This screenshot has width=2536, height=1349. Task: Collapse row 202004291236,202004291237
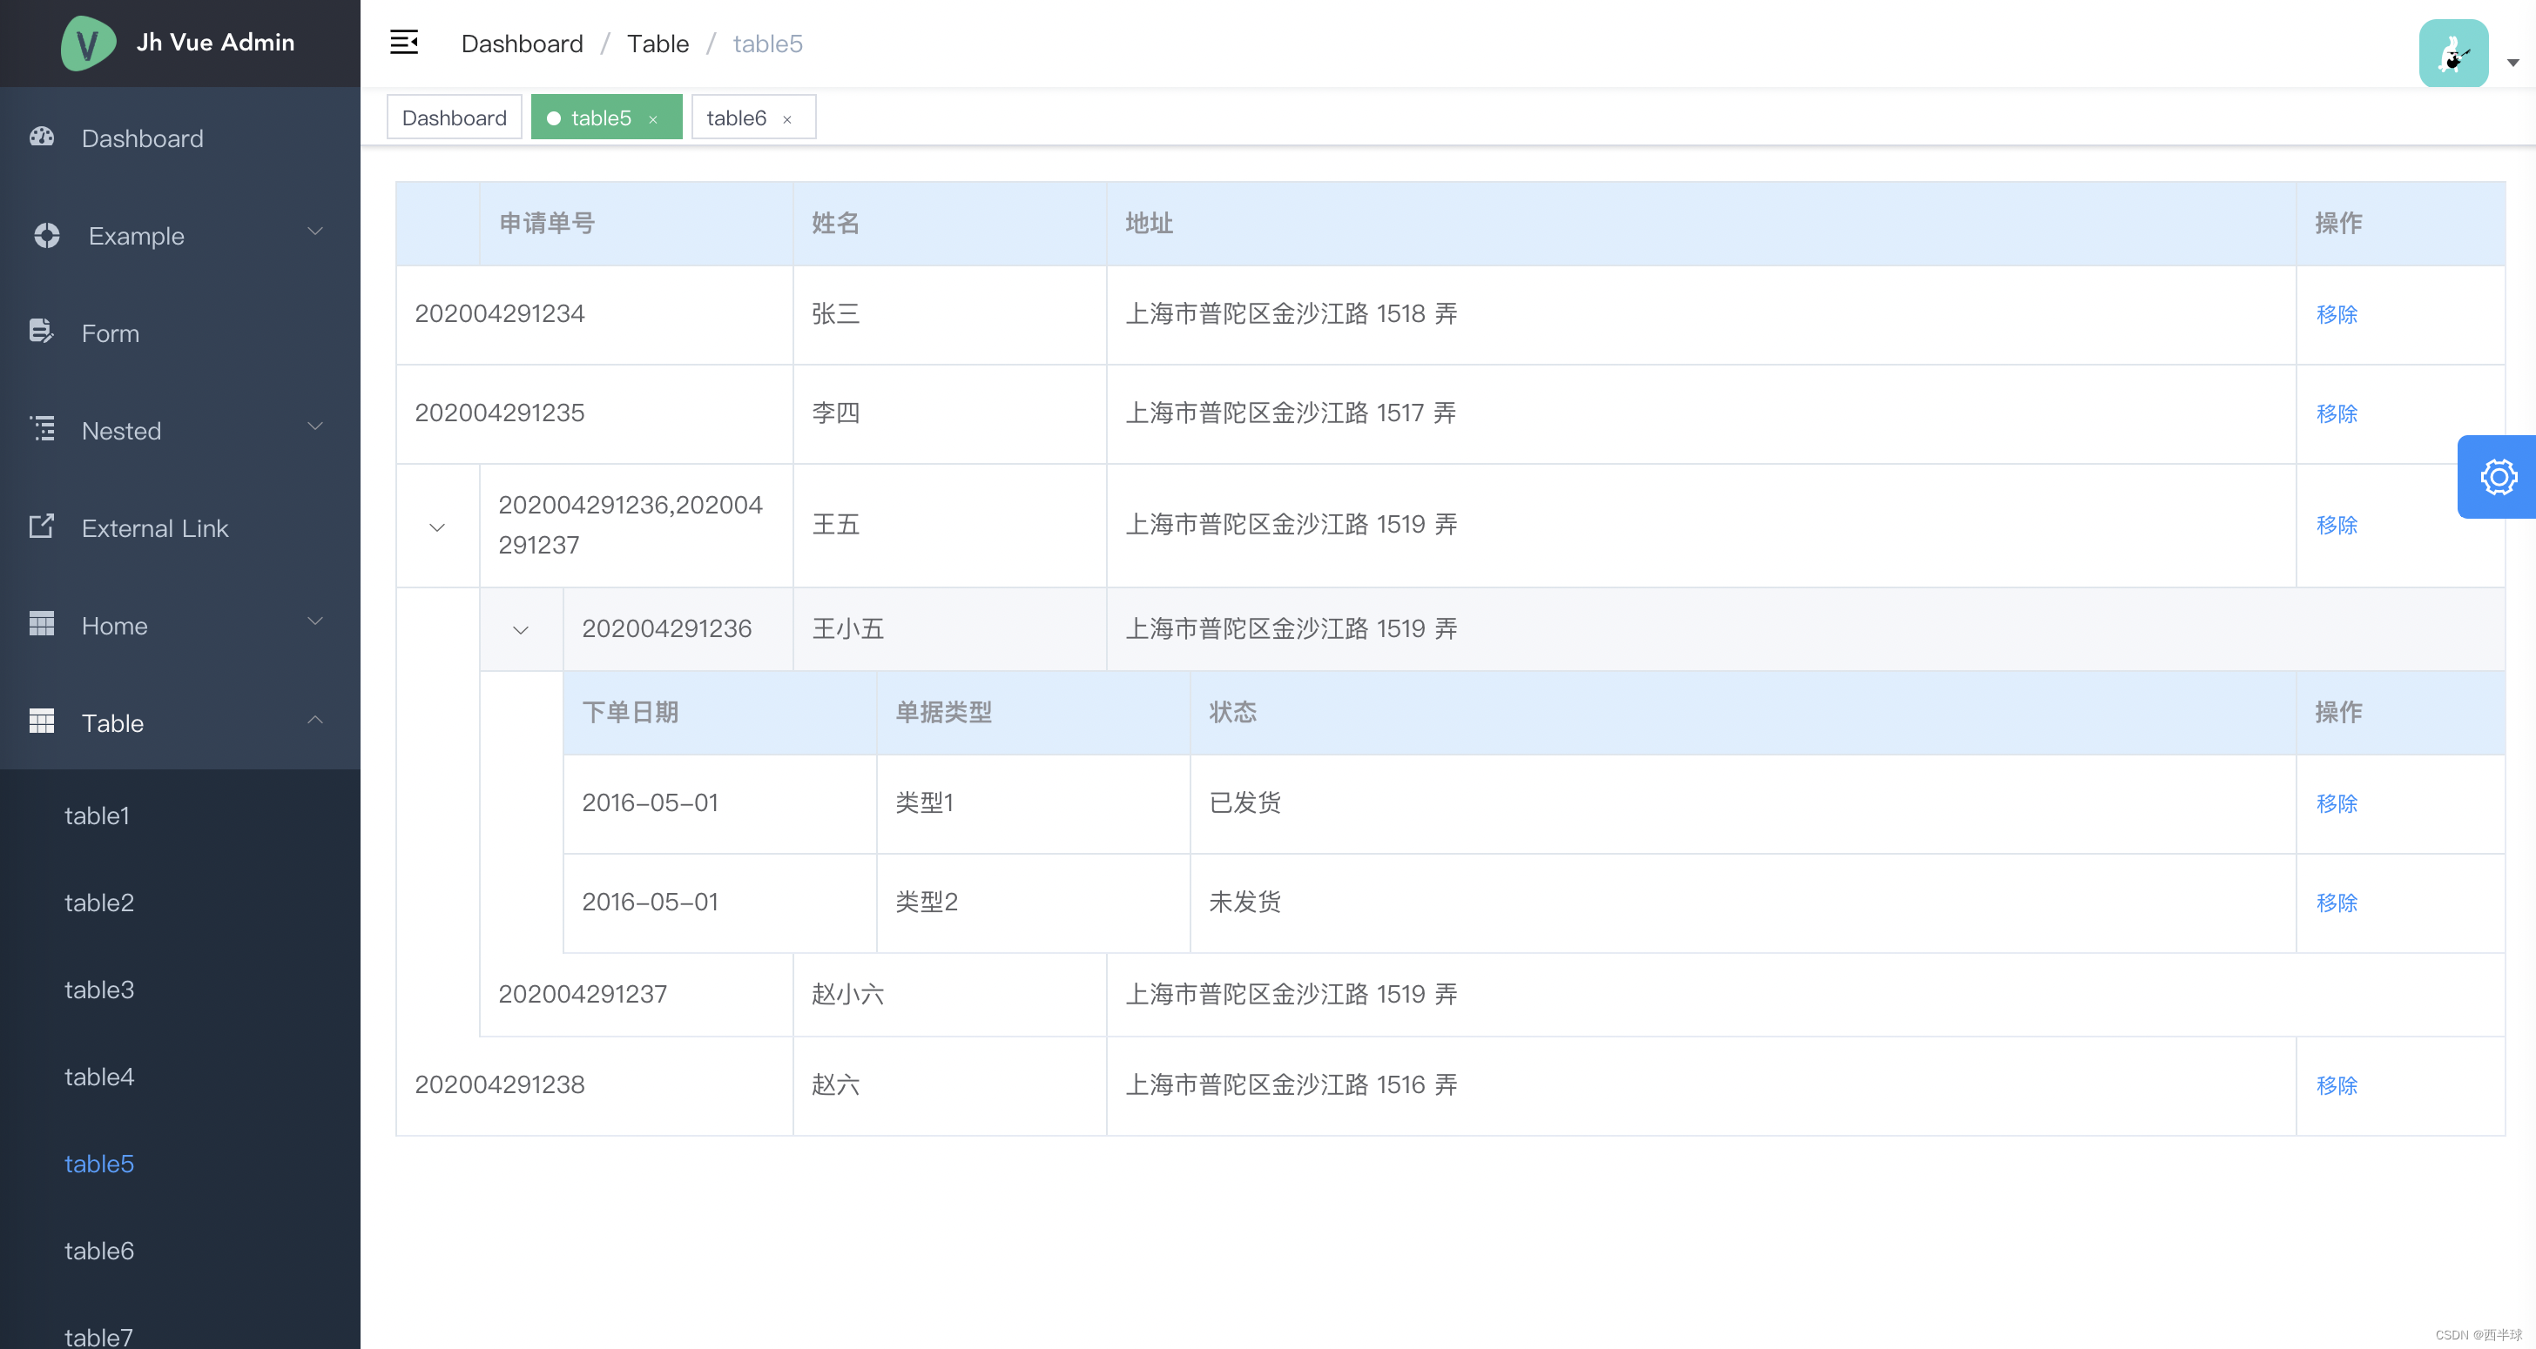(437, 526)
